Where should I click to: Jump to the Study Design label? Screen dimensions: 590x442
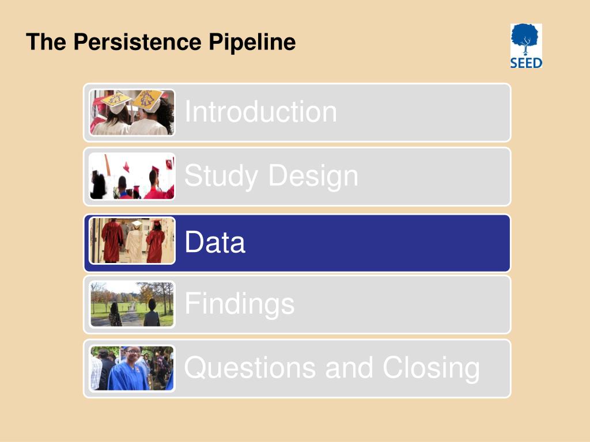(x=271, y=176)
